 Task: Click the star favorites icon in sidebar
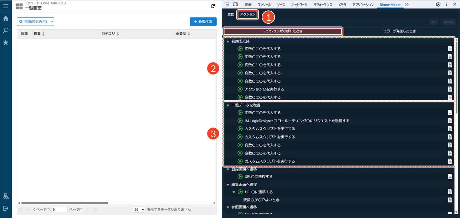[x=6, y=43]
